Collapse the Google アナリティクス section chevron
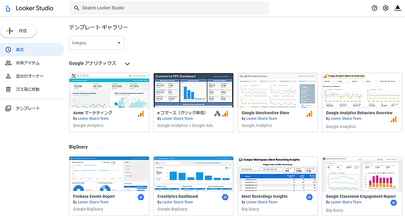This screenshot has height=222, width=405. (x=127, y=64)
